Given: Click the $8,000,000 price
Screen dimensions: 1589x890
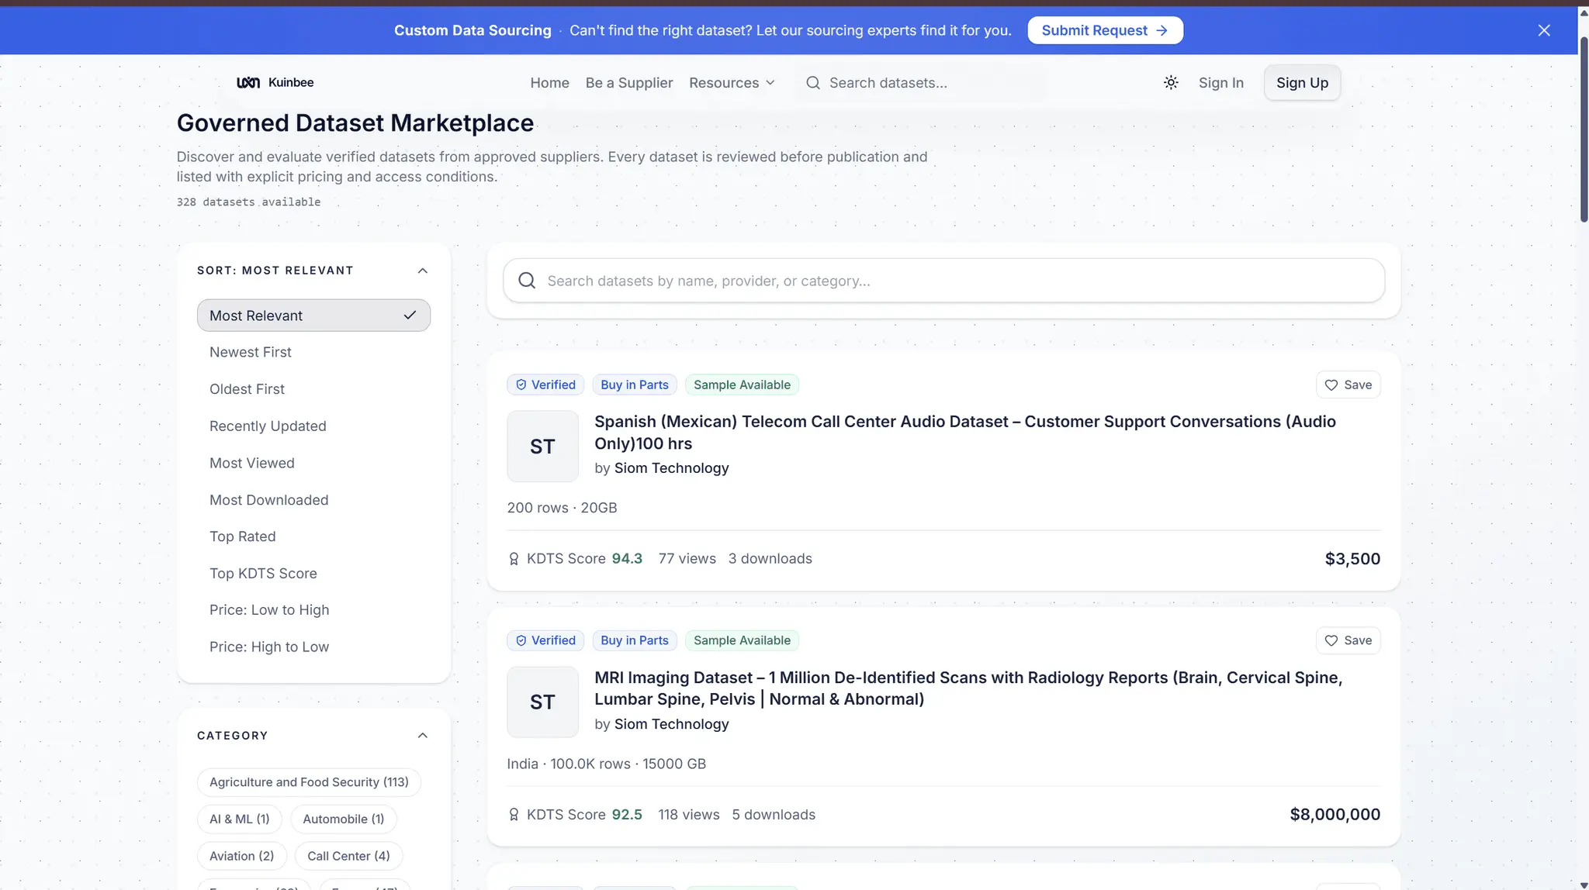Looking at the screenshot, I should tap(1335, 815).
